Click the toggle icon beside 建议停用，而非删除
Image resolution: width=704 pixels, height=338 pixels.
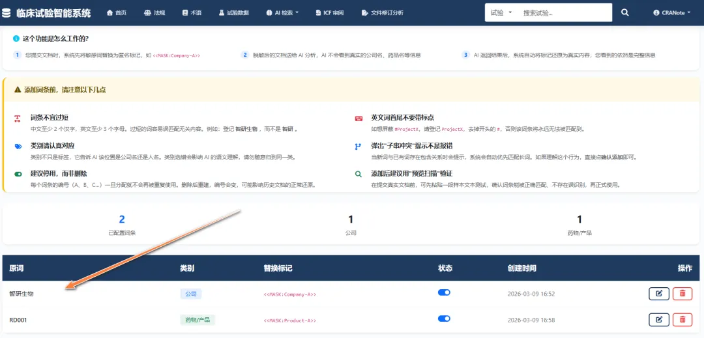pyautogui.click(x=18, y=174)
